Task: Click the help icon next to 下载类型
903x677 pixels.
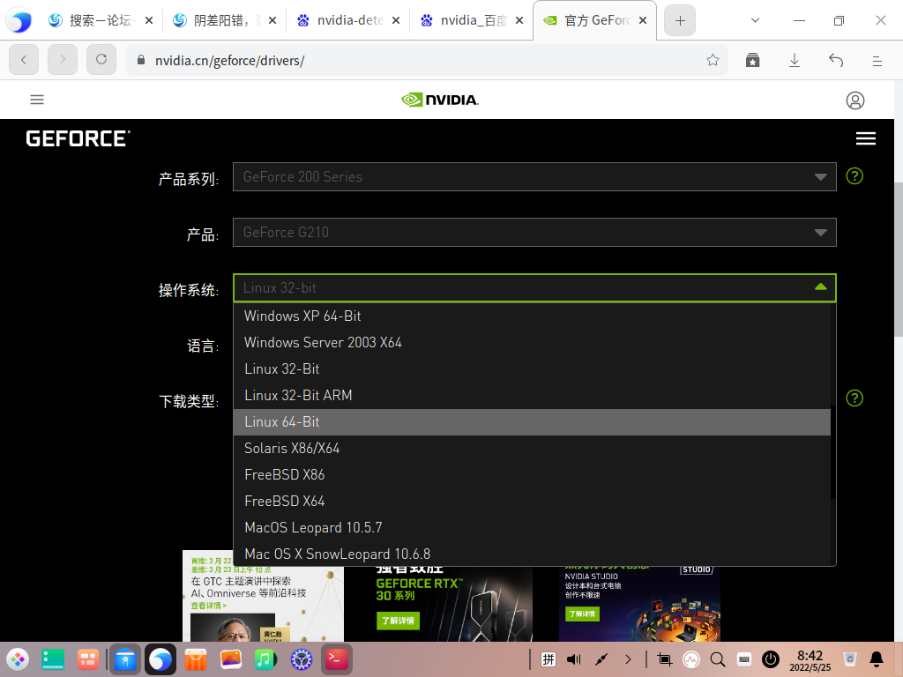Action: click(x=854, y=398)
